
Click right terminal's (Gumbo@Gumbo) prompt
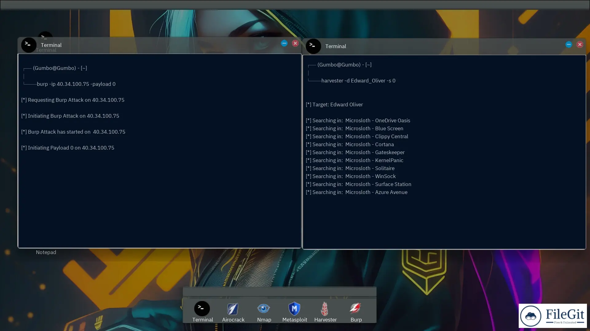[344, 65]
